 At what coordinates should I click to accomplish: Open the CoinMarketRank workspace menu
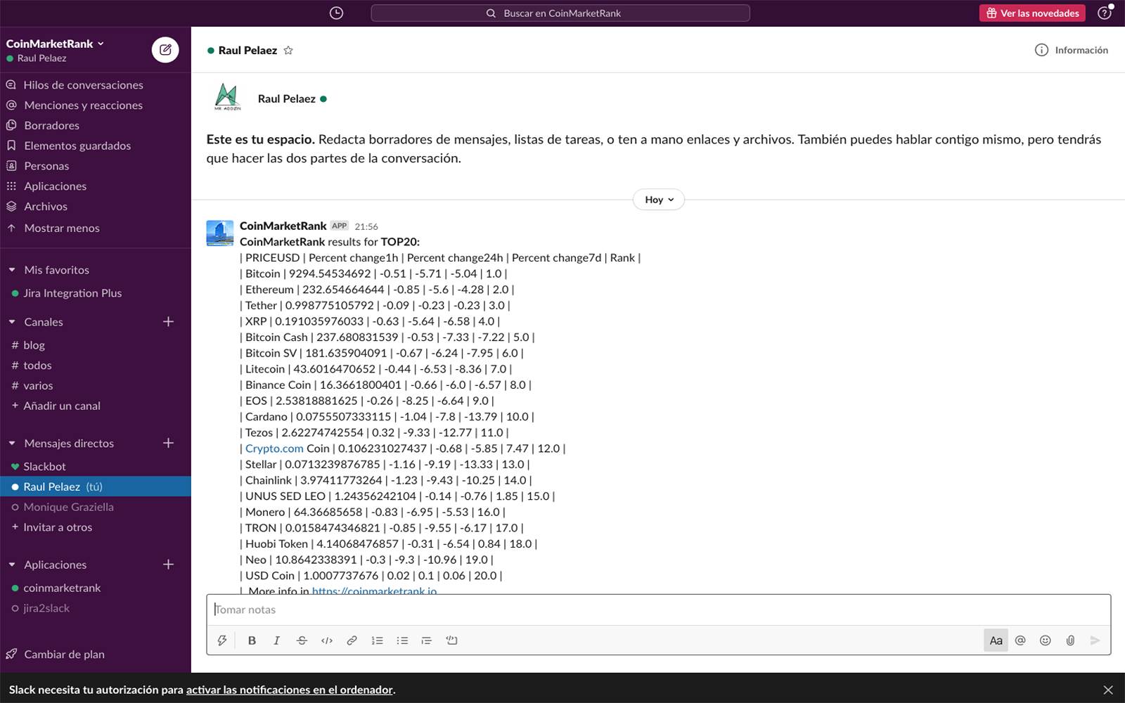click(x=55, y=44)
